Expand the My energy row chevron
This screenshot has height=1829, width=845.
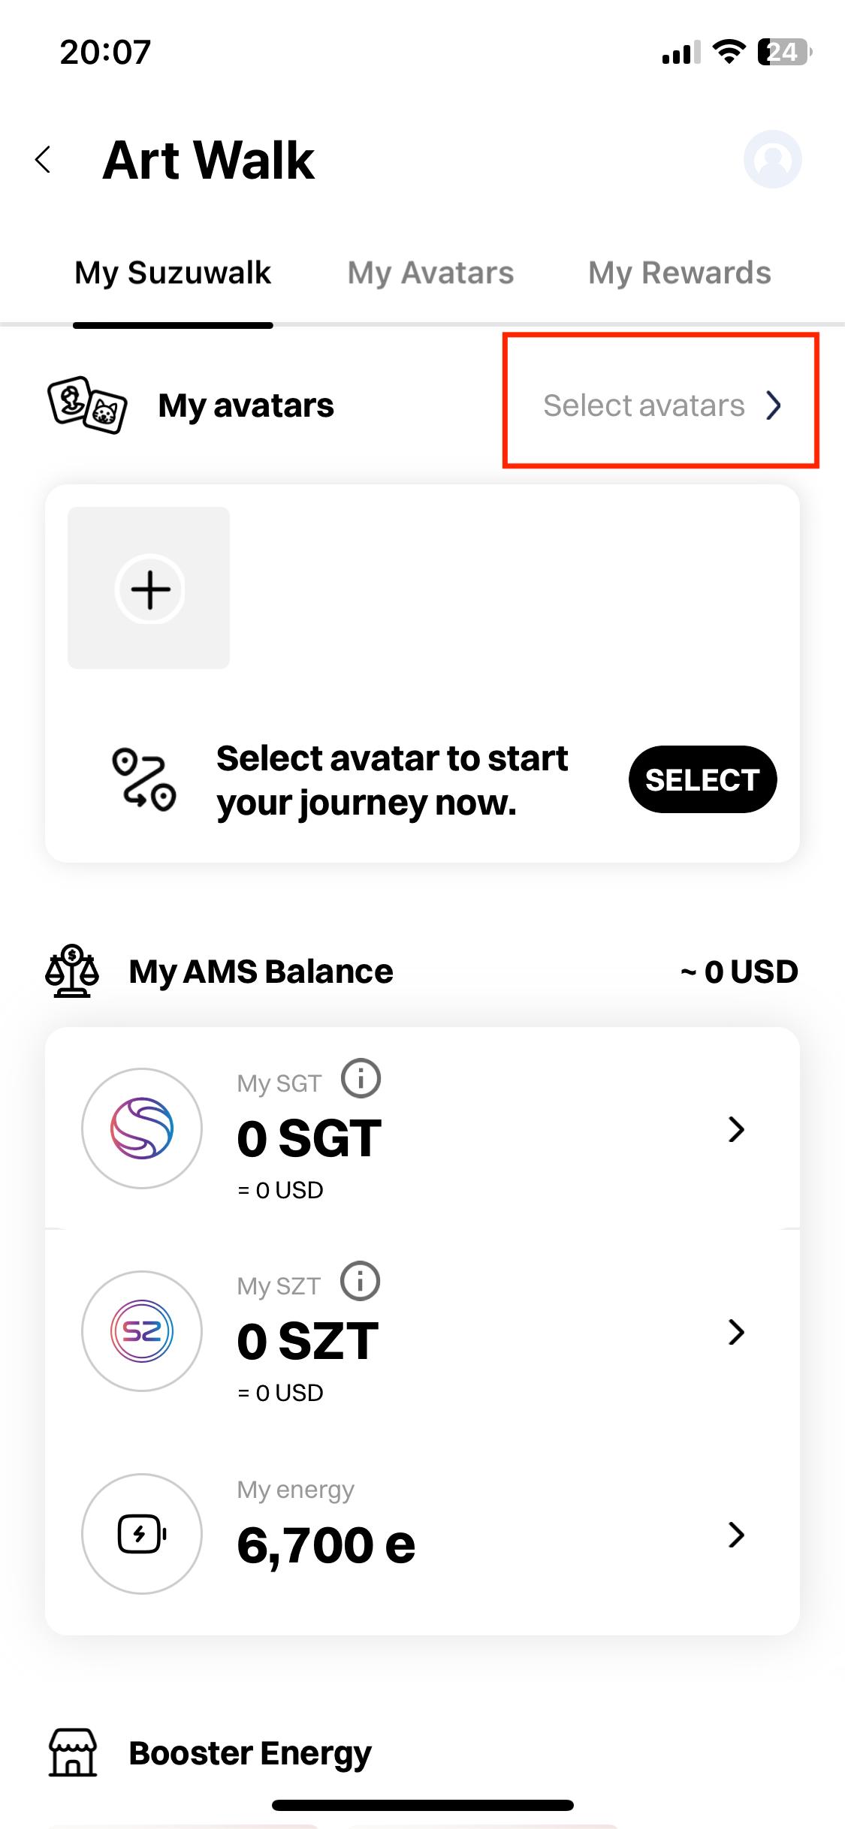(736, 1535)
